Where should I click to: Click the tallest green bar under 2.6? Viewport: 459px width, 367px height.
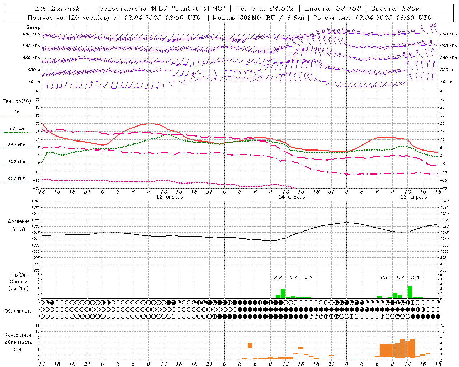[410, 292]
